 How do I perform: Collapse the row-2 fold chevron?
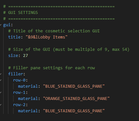[x=1, y=105]
